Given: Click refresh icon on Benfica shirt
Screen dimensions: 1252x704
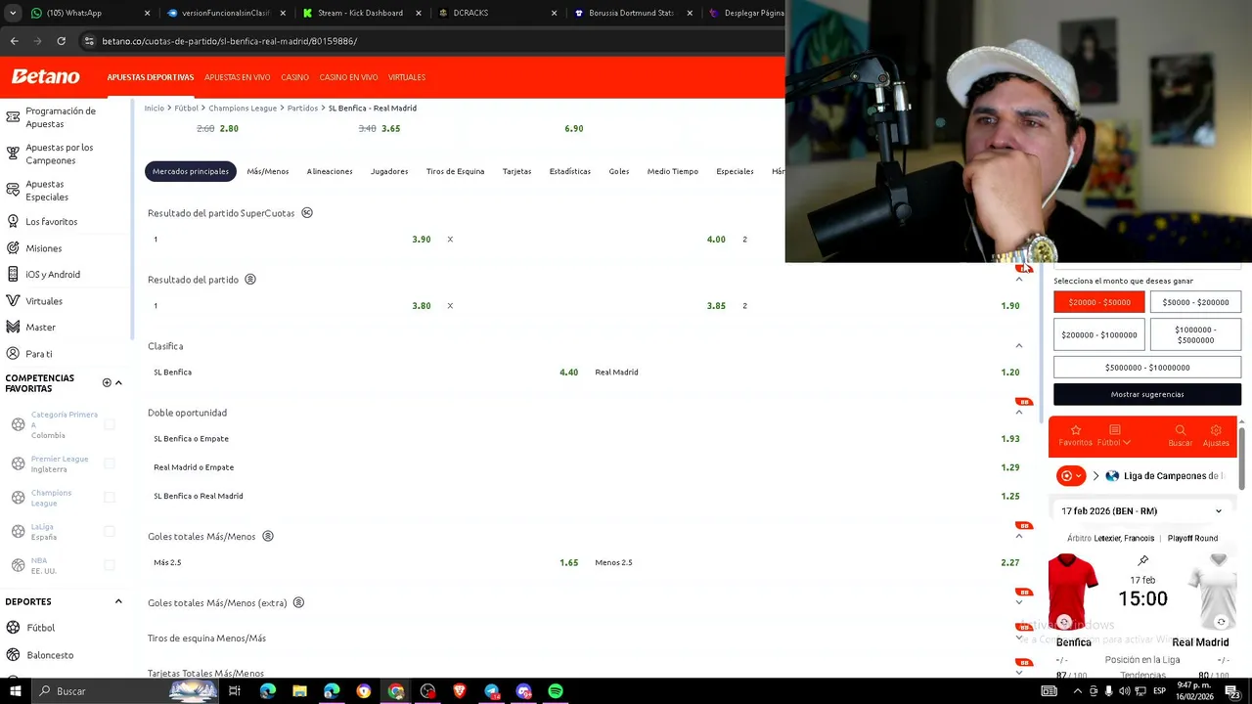Looking at the screenshot, I should click(1064, 622).
